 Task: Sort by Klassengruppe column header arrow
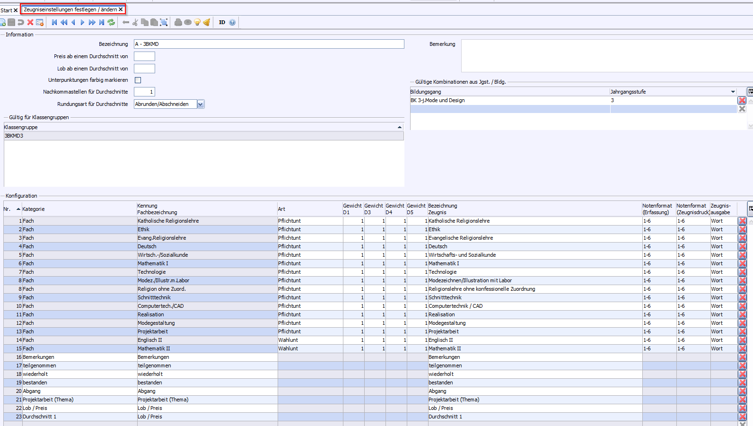click(x=399, y=127)
